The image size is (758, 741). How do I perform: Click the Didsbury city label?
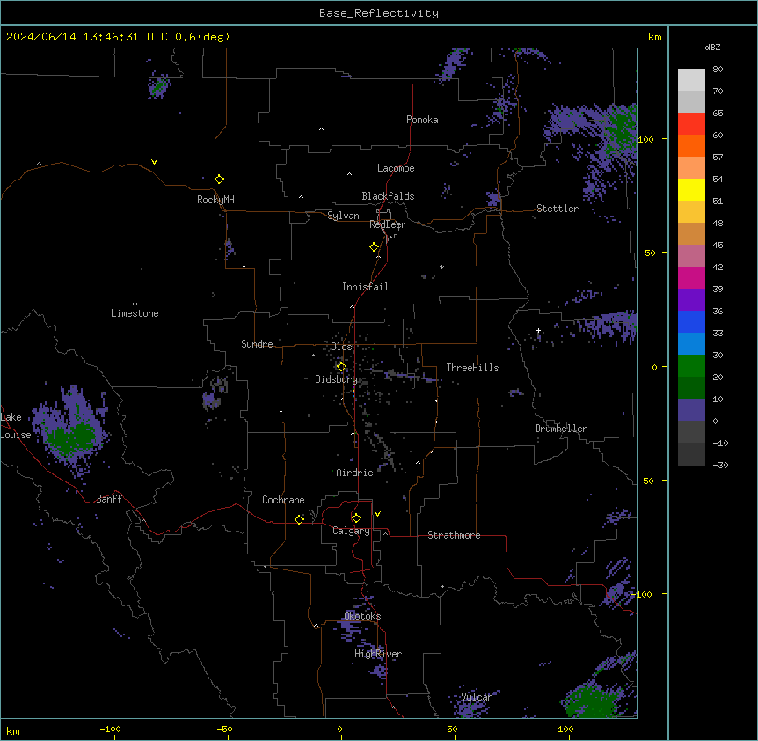tap(337, 379)
